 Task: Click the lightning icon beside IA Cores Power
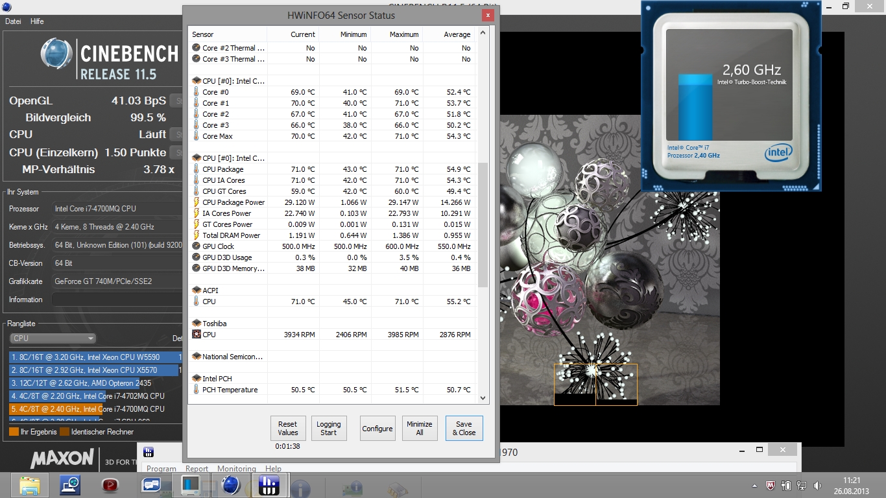pos(197,213)
